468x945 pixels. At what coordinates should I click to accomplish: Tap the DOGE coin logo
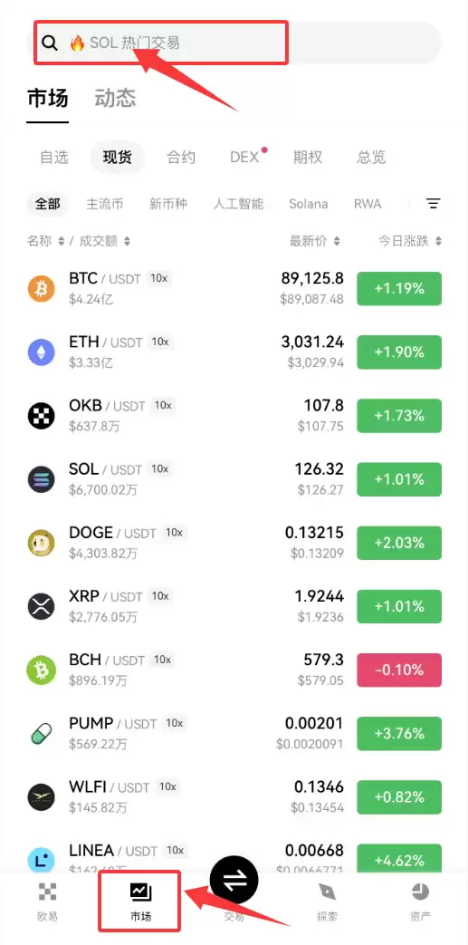41,543
